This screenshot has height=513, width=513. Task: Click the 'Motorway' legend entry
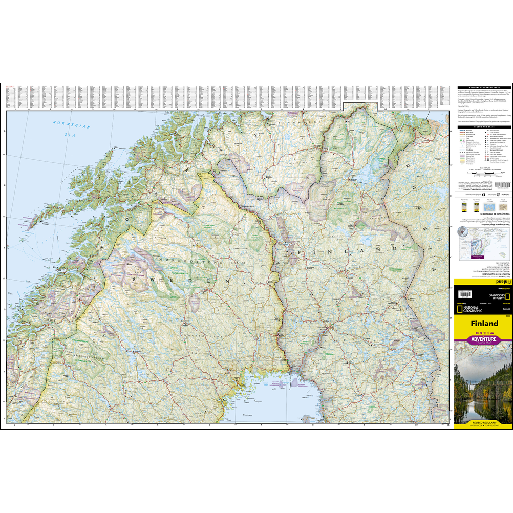(466, 130)
